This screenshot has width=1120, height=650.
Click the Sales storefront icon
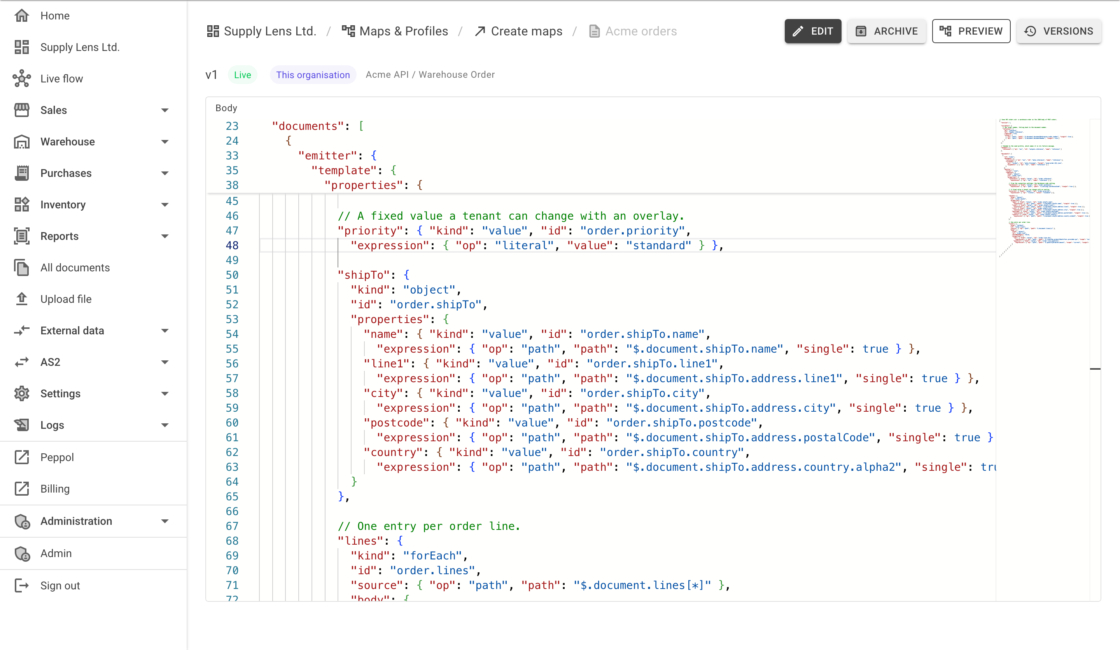(21, 110)
